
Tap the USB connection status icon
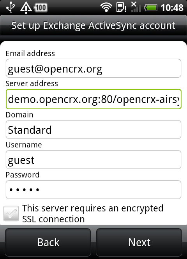(x=11, y=7)
